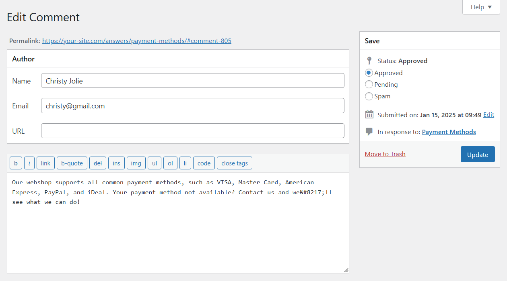Move the comment to Trash
507x281 pixels.
pos(385,154)
